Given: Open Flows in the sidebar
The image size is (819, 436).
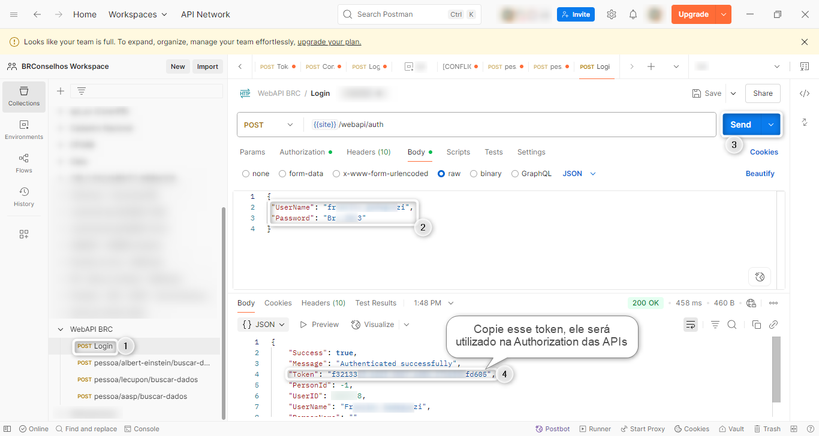Looking at the screenshot, I should 24,163.
